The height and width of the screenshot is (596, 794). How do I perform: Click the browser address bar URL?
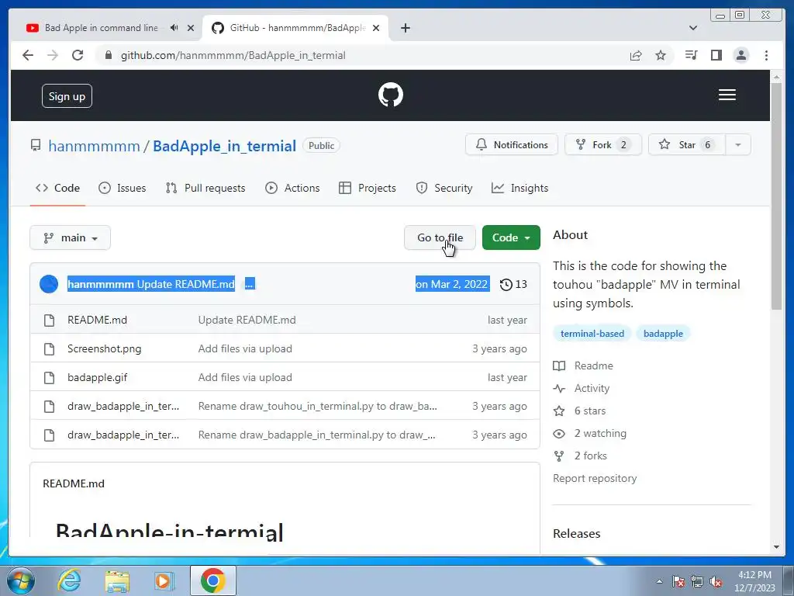[x=233, y=55]
